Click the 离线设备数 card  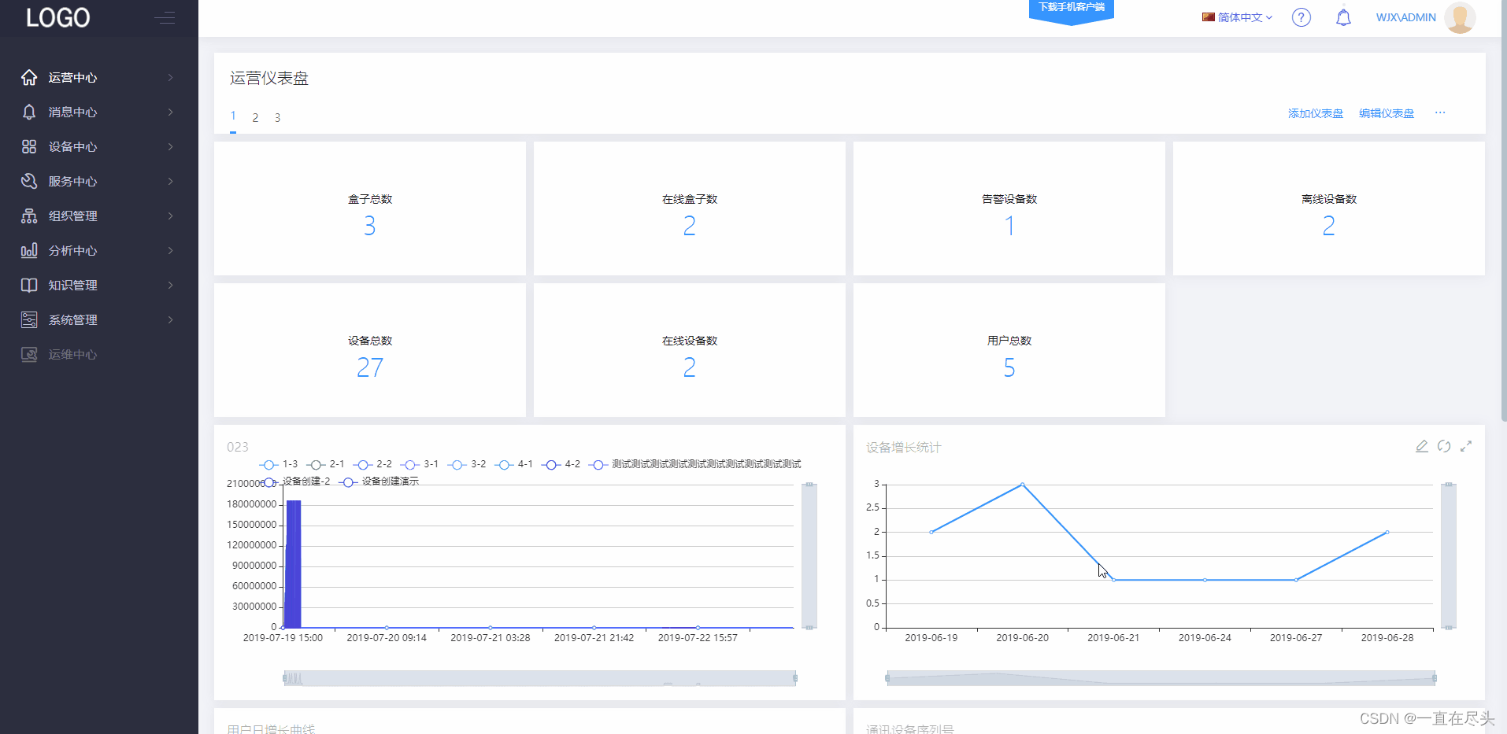point(1329,208)
